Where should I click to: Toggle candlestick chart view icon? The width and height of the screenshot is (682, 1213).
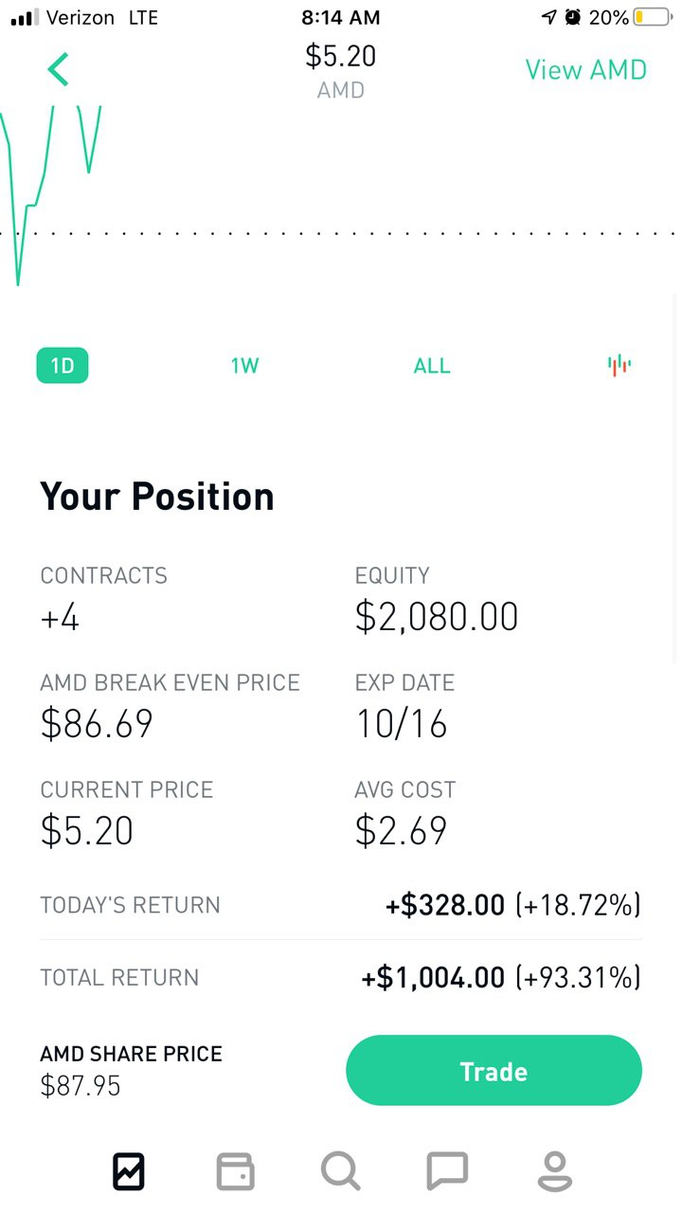click(619, 366)
